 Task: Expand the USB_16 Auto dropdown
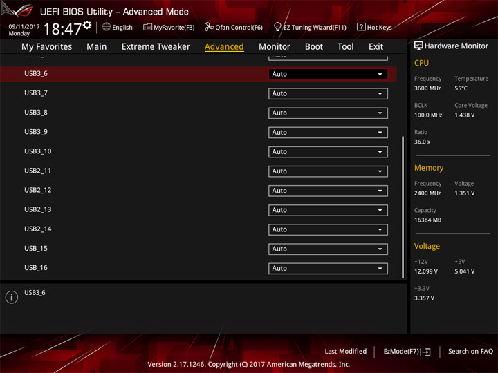328,268
